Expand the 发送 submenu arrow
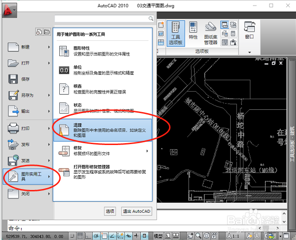 49,160
